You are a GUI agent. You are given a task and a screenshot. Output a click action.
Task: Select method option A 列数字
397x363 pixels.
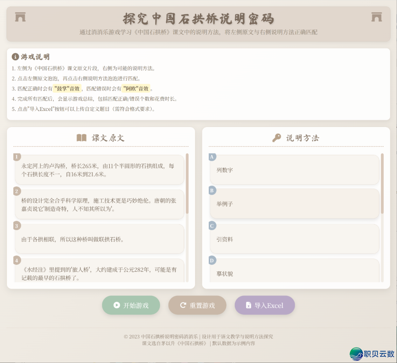[294, 170]
